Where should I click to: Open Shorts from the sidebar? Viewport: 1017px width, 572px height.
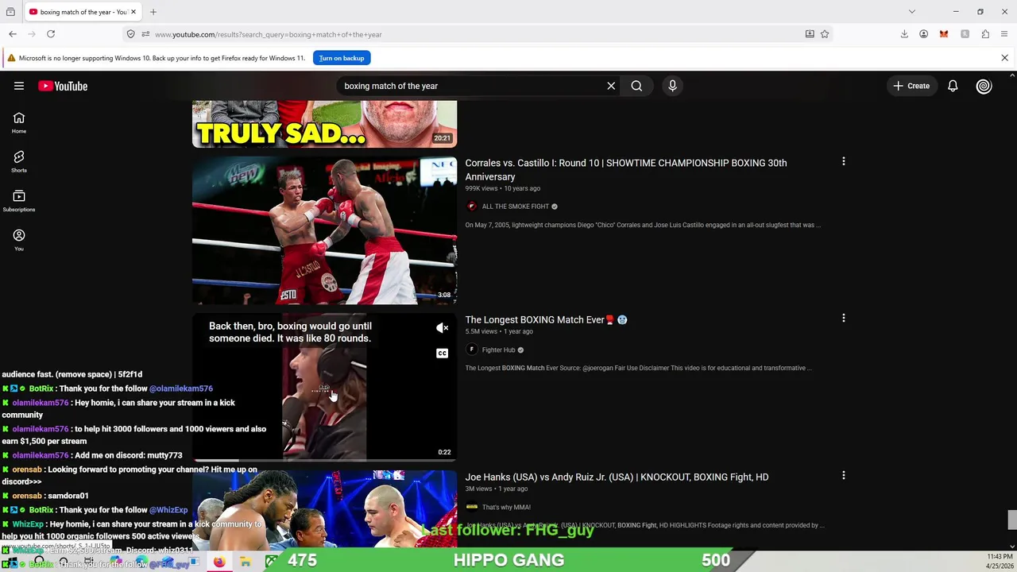tap(19, 162)
